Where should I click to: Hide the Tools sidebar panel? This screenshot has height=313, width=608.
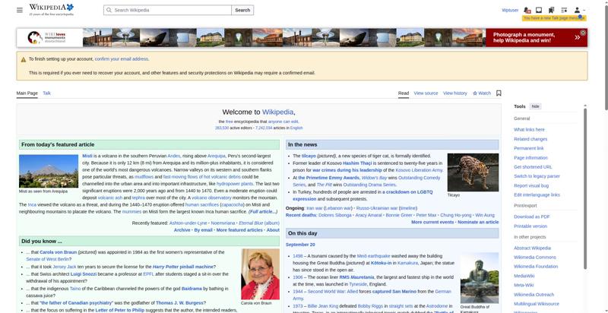click(535, 106)
